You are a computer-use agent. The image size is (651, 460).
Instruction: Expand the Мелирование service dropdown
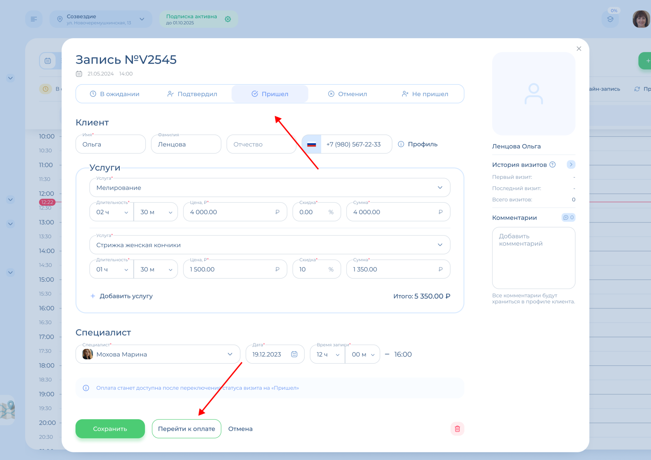[440, 188]
